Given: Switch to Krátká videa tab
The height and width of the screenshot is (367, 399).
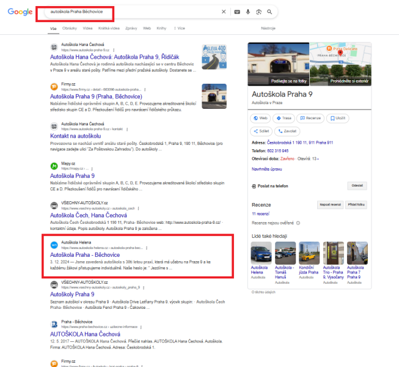Looking at the screenshot, I should pyautogui.click(x=109, y=28).
